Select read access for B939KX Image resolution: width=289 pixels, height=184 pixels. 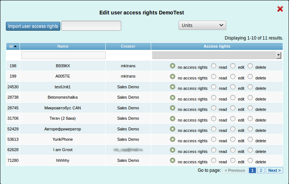pyautogui.click(x=214, y=66)
